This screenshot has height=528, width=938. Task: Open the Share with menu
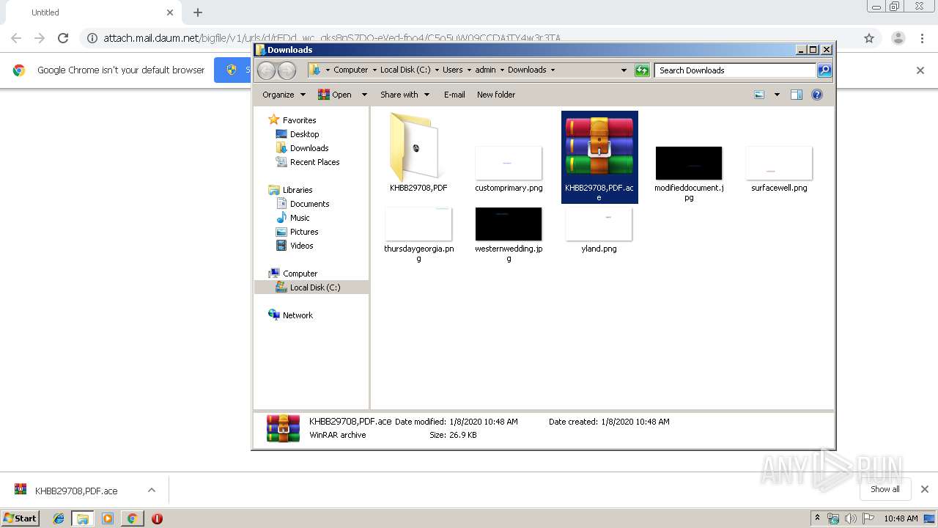[x=405, y=95]
